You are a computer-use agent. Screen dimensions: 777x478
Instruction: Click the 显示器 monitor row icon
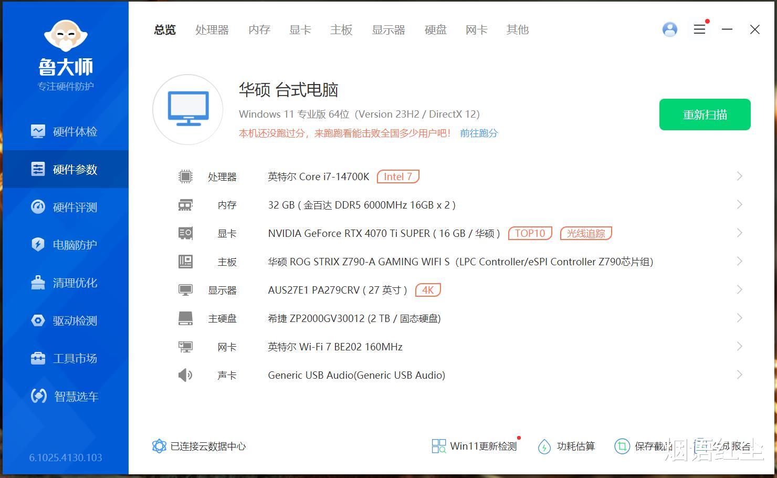point(185,290)
